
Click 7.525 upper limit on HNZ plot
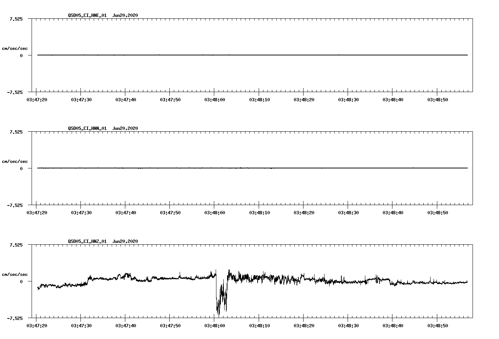tap(16, 245)
